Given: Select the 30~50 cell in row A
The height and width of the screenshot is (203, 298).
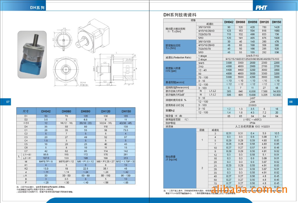Looking at the screenshot, I should coord(66,176).
